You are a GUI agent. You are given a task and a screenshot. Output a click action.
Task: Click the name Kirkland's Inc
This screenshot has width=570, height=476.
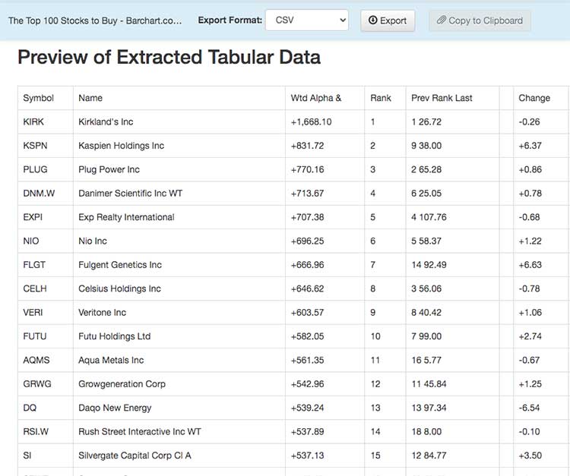(x=106, y=122)
